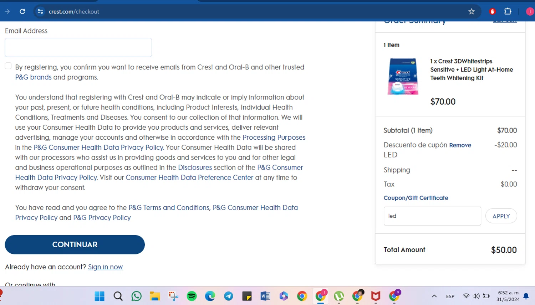Click the -$20.00 coupon discount value
Screen dimensions: 535x305
click(x=506, y=145)
